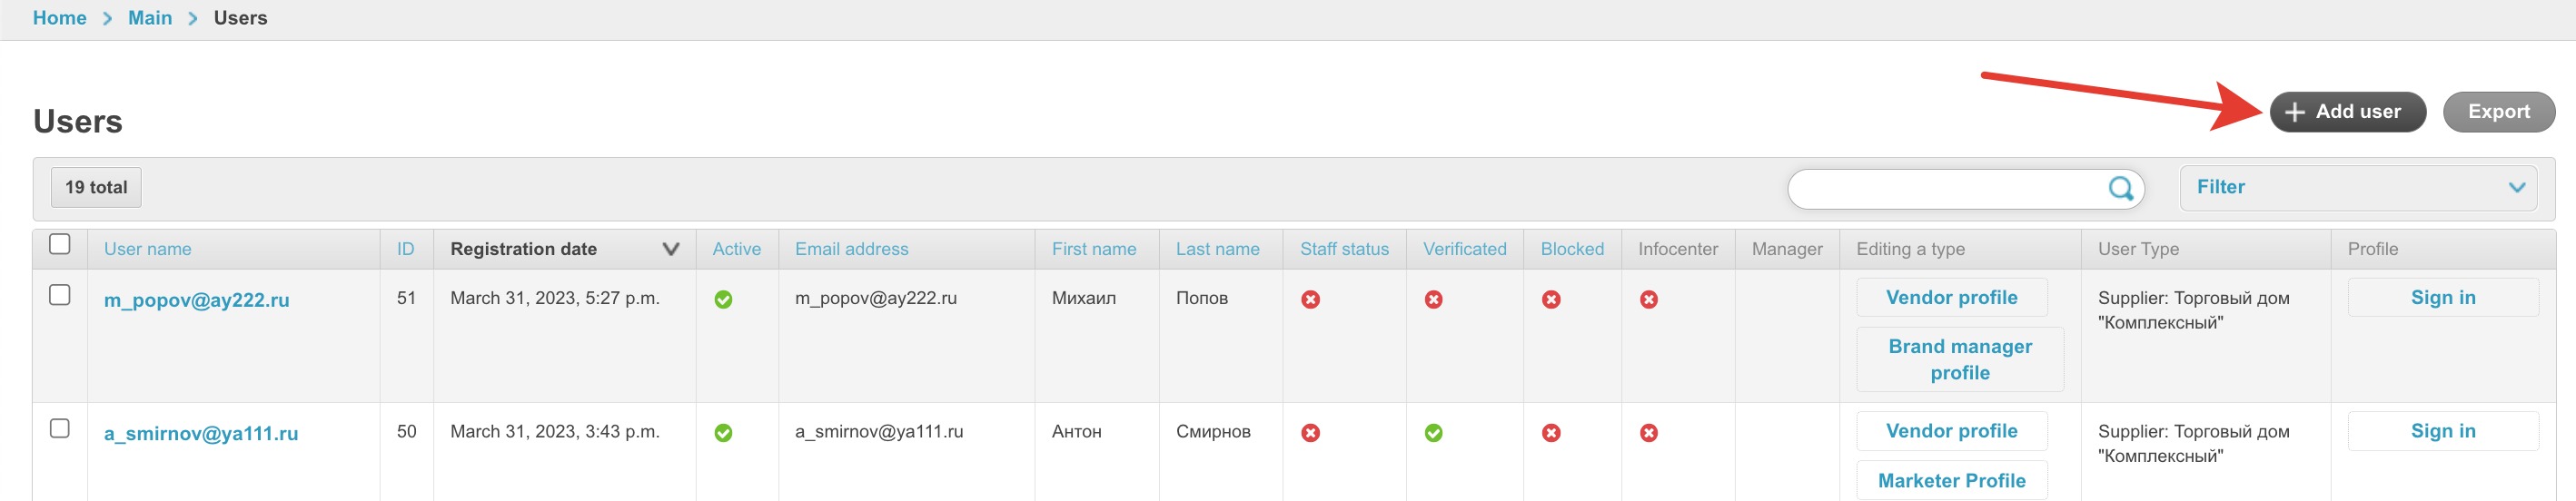2576x501 pixels.
Task: Check the a_smirnov@ya111.ru row checkbox
Action: (x=60, y=428)
